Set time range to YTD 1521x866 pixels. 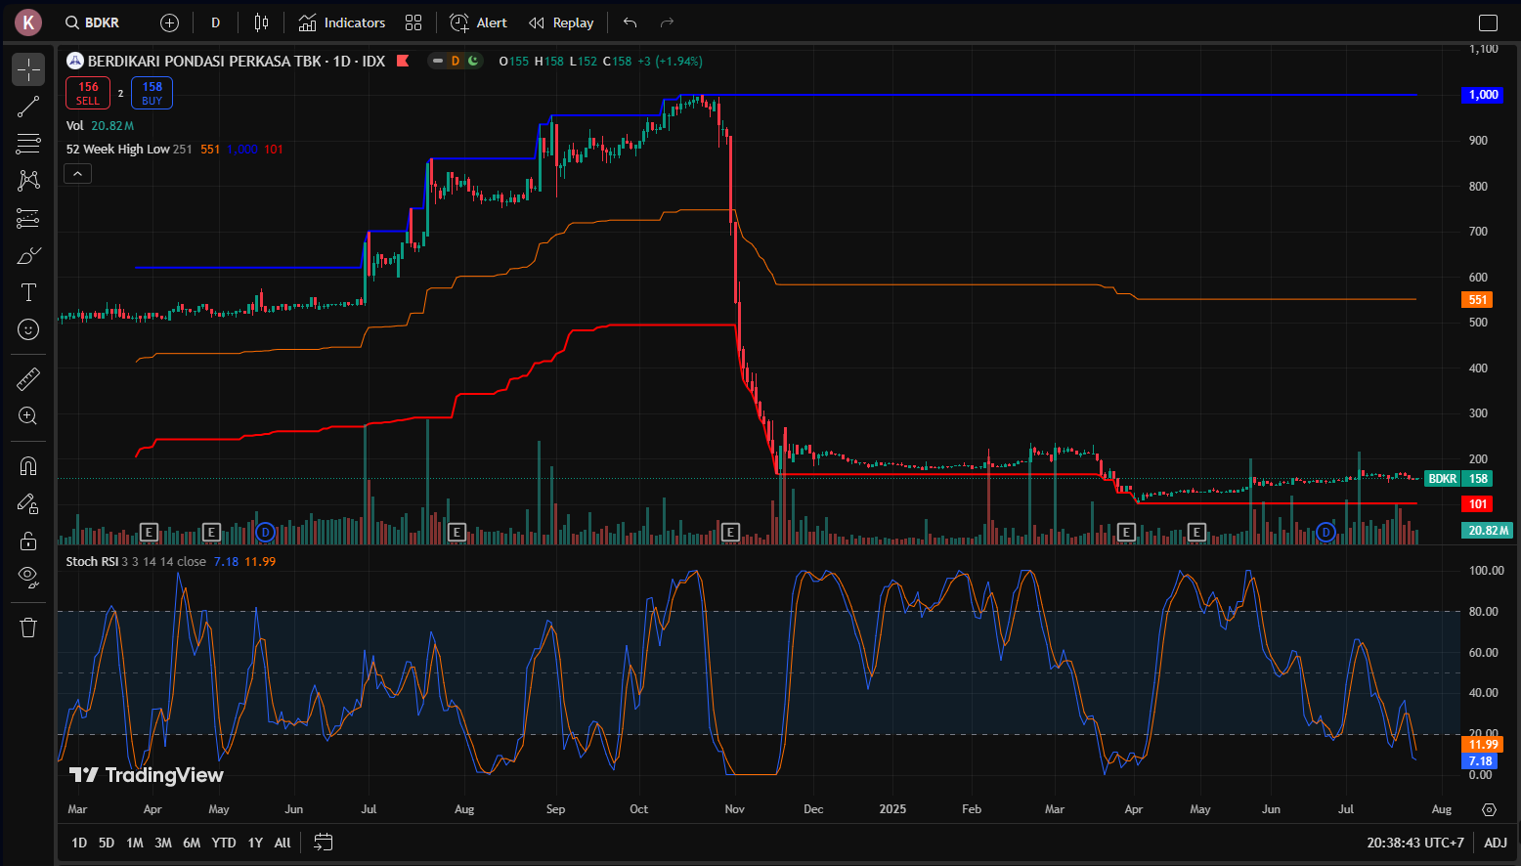pyautogui.click(x=224, y=843)
